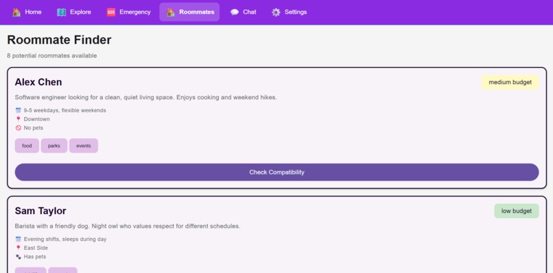Open the Explore tab
This screenshot has height=273, width=553.
pyautogui.click(x=74, y=12)
